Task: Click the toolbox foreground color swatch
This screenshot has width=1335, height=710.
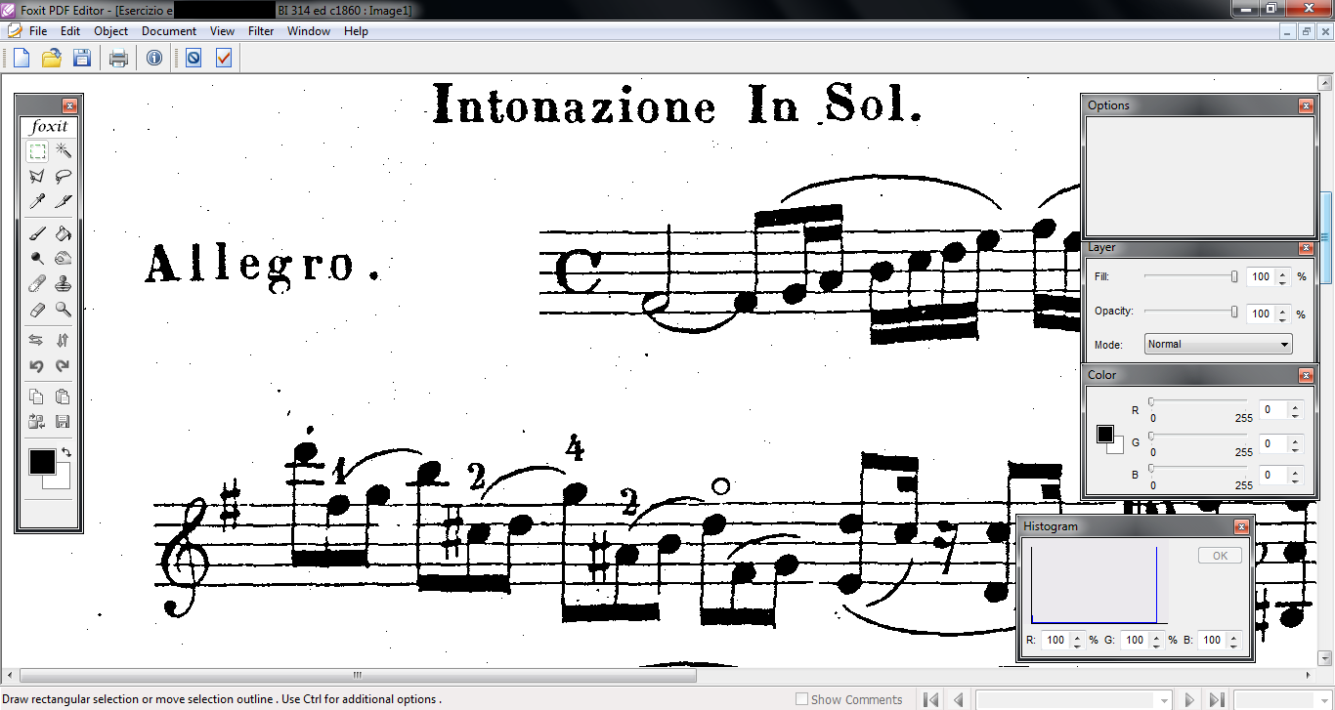Action: 42,462
